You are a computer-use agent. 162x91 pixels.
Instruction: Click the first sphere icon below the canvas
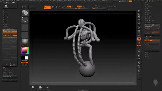pos(33,88)
